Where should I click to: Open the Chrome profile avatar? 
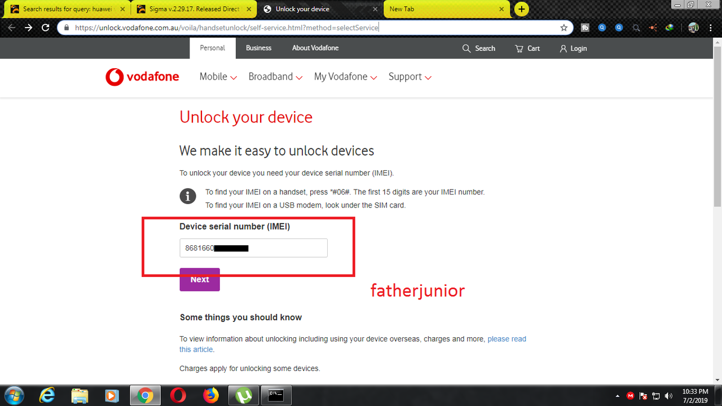(693, 27)
